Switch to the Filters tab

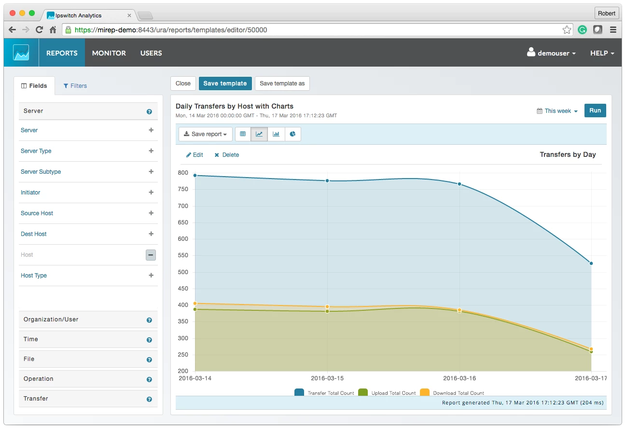pos(75,86)
